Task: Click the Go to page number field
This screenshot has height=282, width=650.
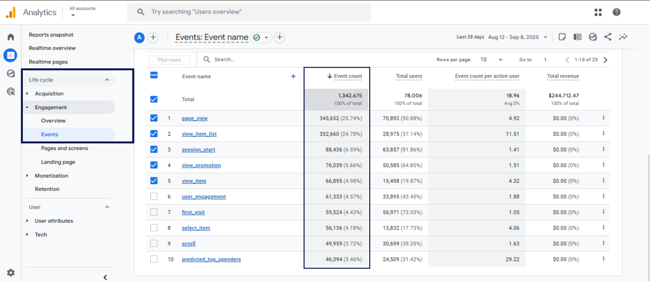Action: pyautogui.click(x=545, y=60)
